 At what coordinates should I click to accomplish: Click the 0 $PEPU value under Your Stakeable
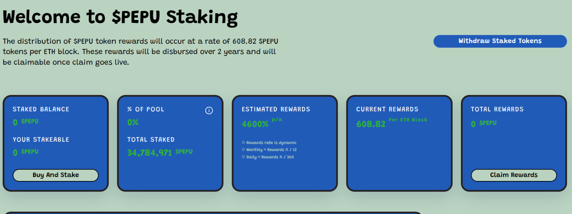point(25,152)
